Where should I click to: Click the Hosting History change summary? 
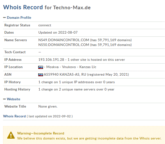(x=76, y=89)
